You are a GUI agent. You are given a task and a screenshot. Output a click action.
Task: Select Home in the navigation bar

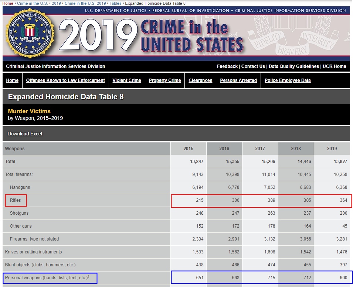12,80
